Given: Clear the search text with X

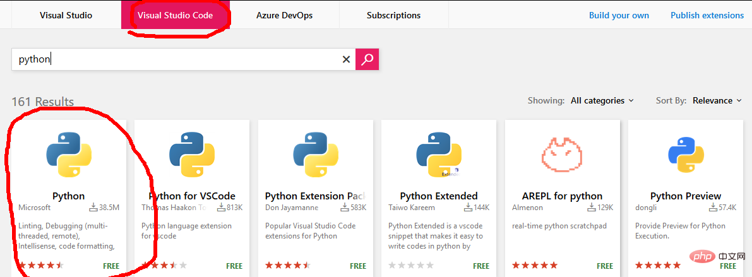Looking at the screenshot, I should (x=346, y=59).
